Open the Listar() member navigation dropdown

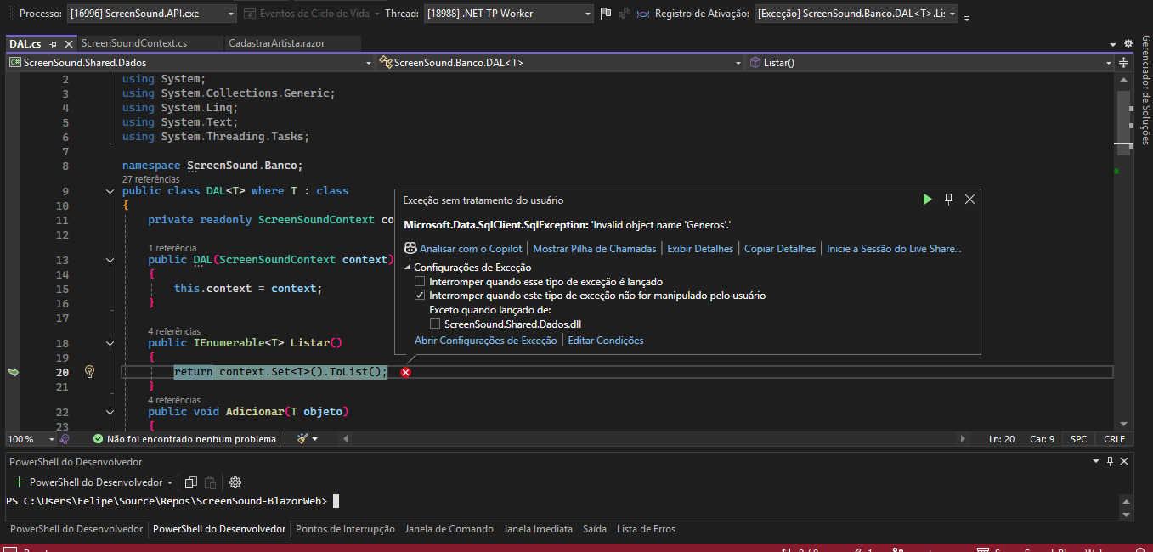(1108, 63)
